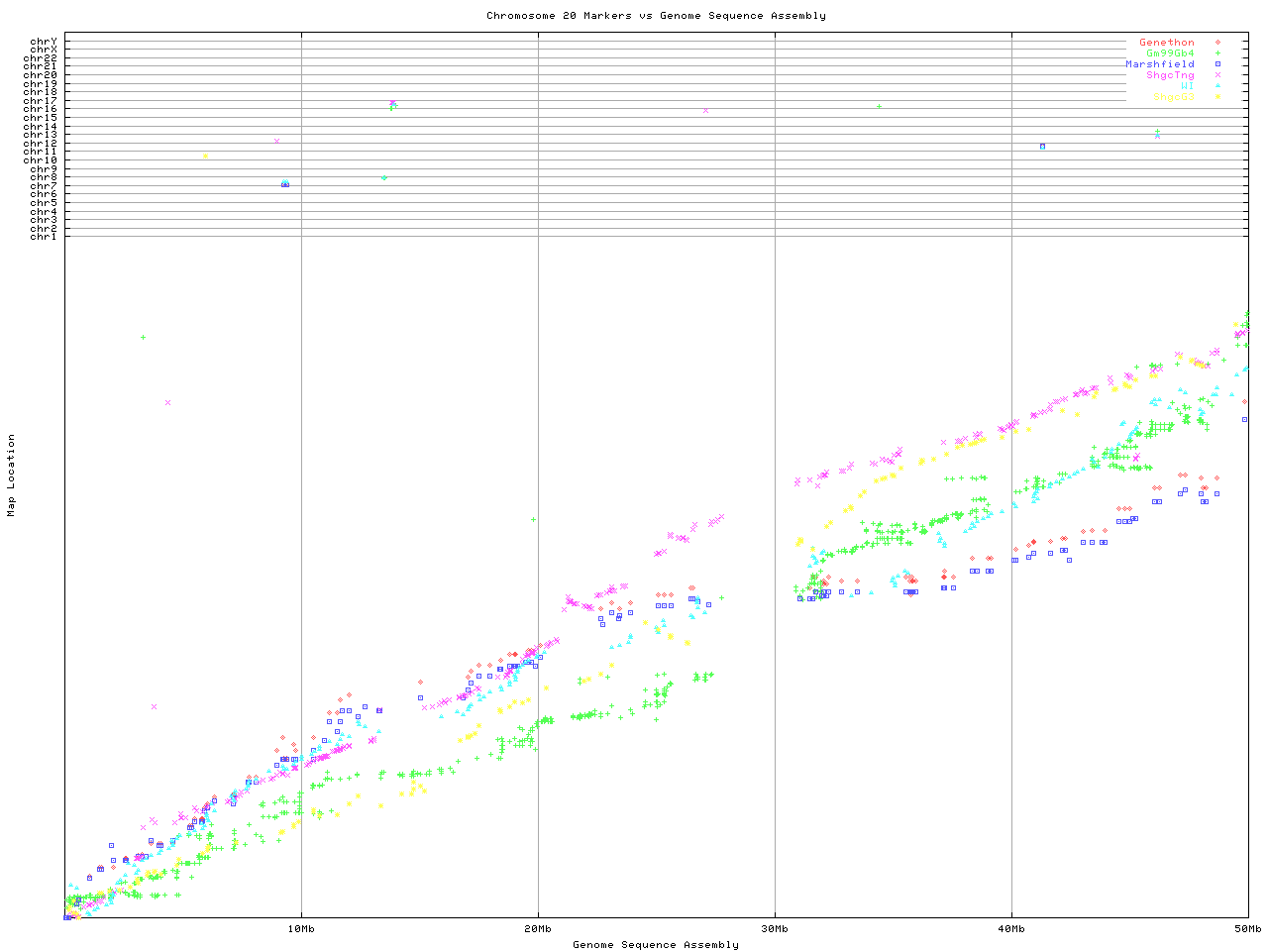This screenshot has height=951, width=1268.
Task: Click the green Gm99Gb4 plus legend marker
Action: (1217, 53)
